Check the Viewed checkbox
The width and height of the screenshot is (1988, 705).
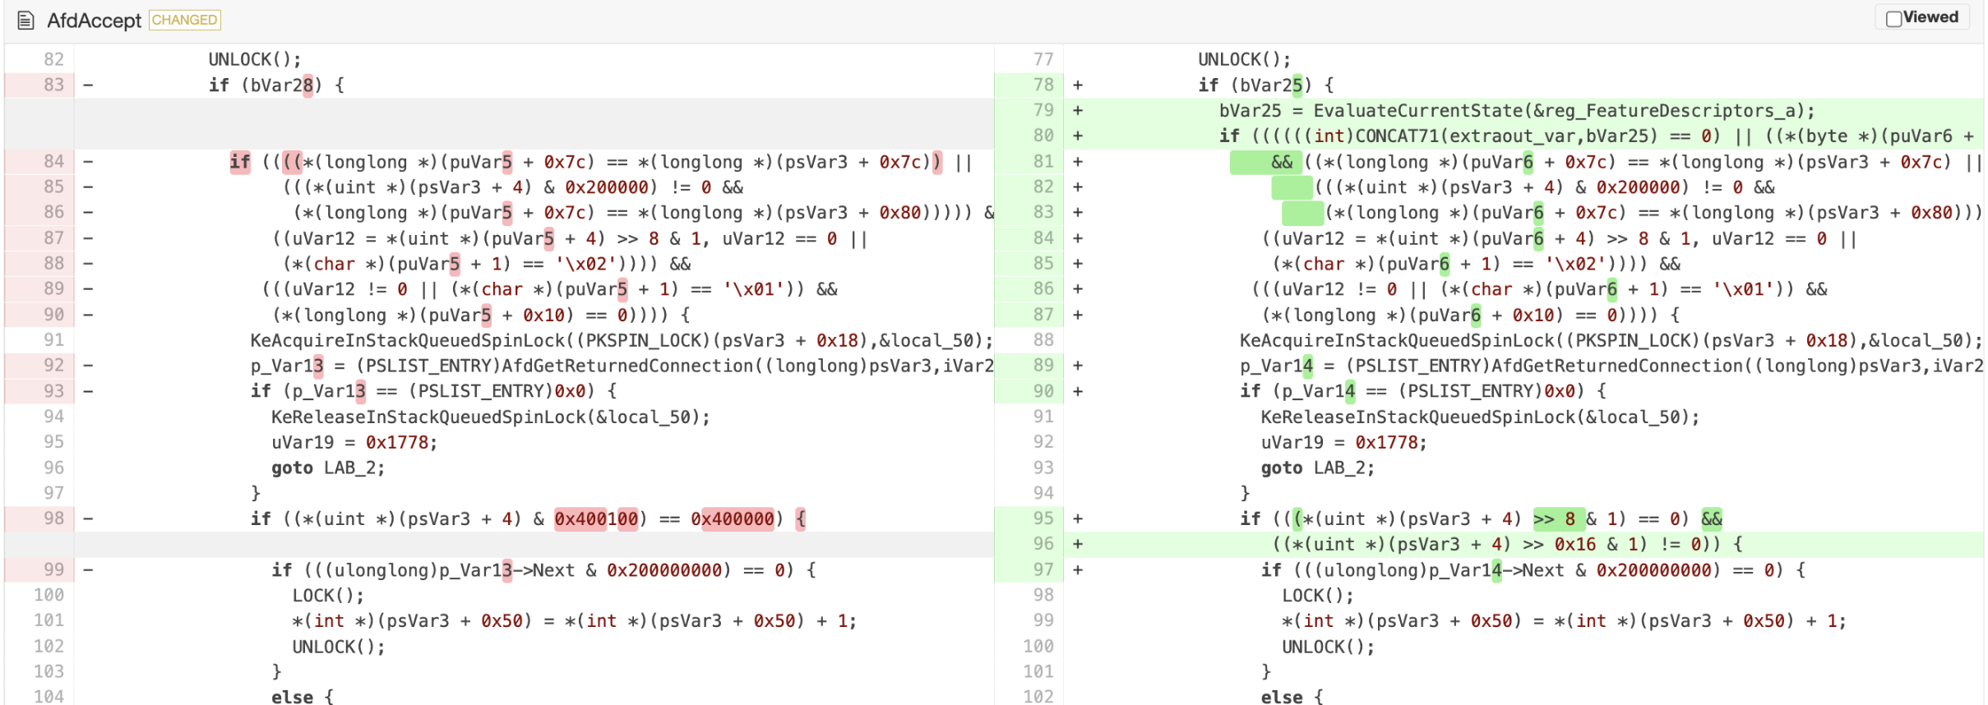point(1894,19)
